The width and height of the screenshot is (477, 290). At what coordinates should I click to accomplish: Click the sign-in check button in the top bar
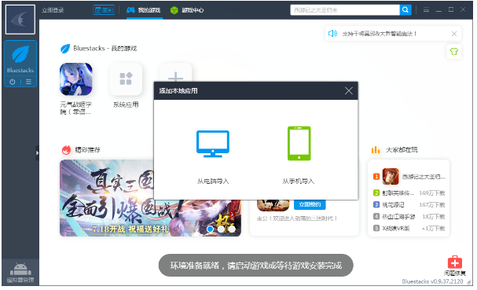(x=104, y=10)
